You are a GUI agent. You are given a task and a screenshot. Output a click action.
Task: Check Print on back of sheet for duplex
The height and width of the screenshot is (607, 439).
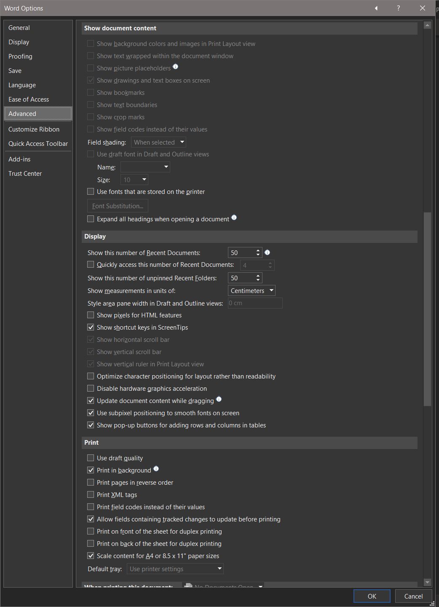pos(91,543)
